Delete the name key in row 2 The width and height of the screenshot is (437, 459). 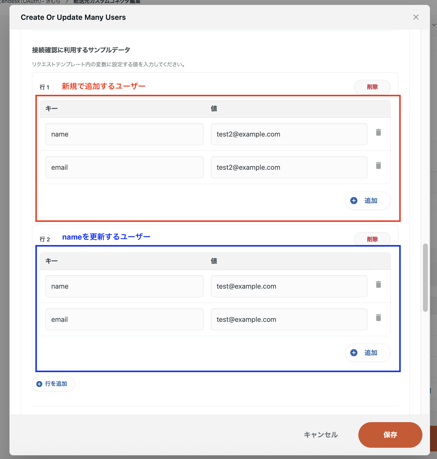tap(378, 284)
